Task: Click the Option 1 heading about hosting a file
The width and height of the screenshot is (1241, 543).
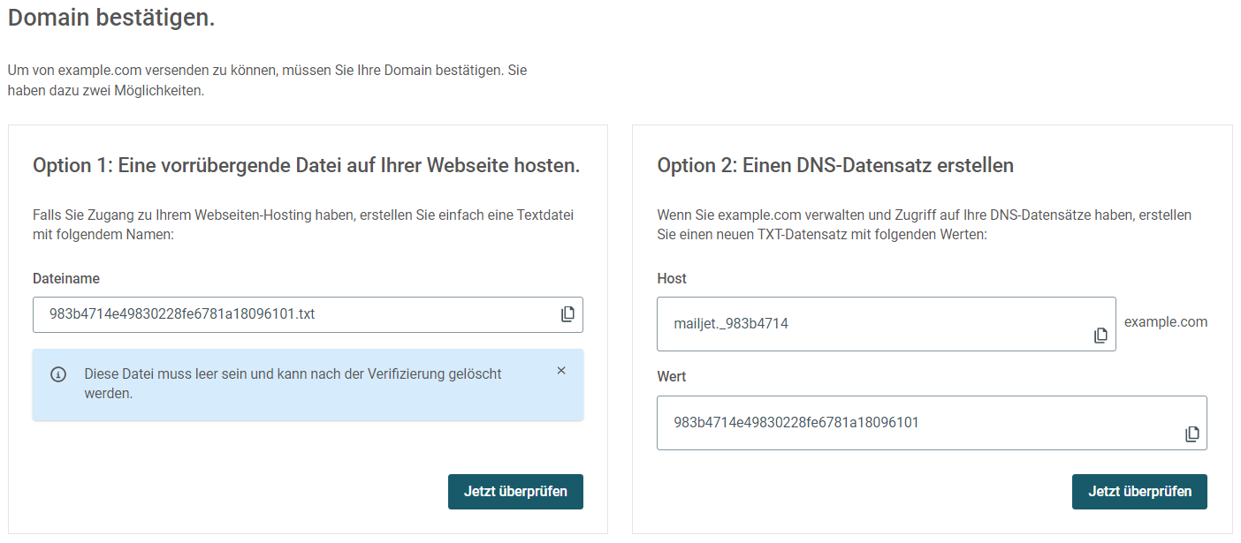Action: [307, 165]
